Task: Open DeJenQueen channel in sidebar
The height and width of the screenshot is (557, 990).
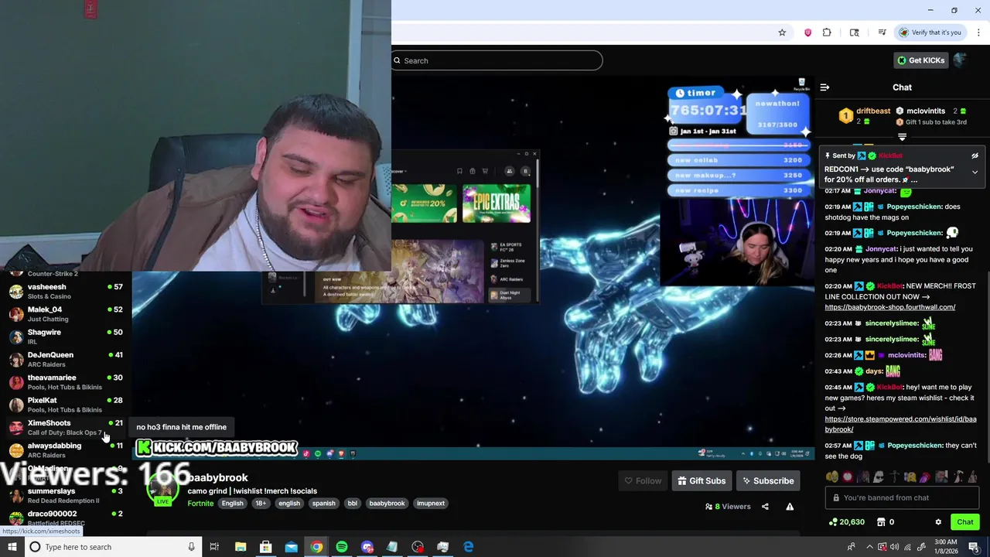Action: pyautogui.click(x=66, y=360)
